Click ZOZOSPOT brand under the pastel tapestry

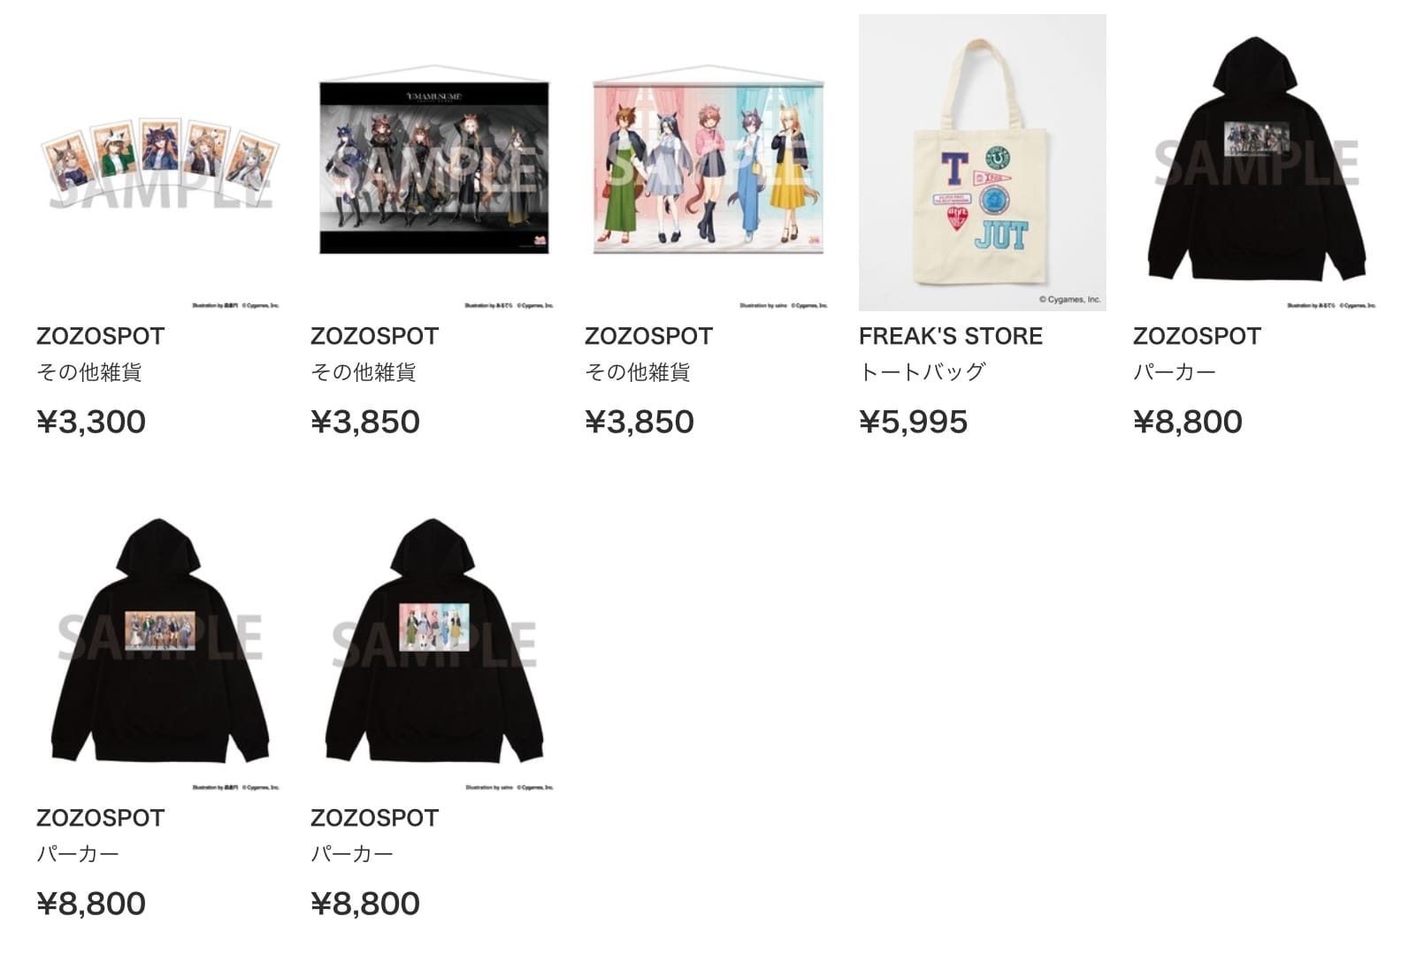[649, 336]
